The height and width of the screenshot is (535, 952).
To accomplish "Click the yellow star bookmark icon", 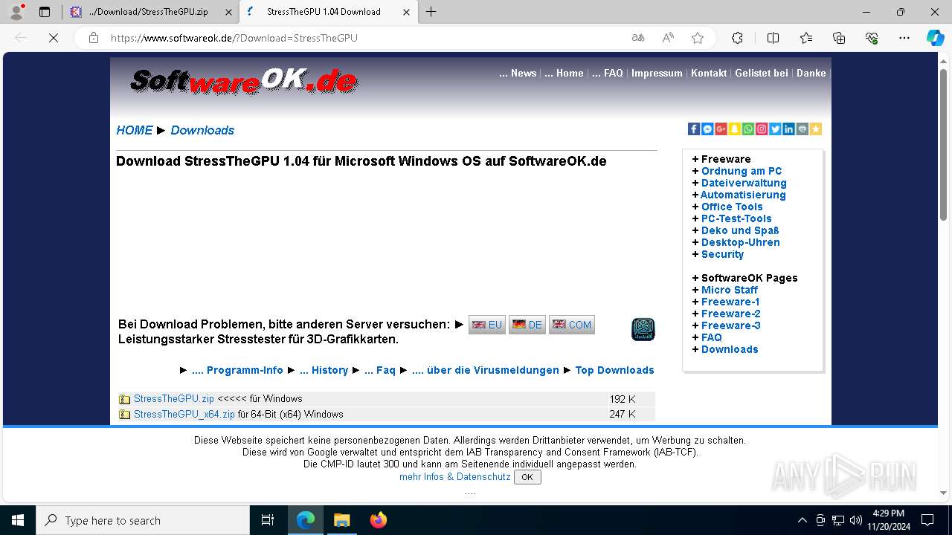I will click(x=816, y=129).
